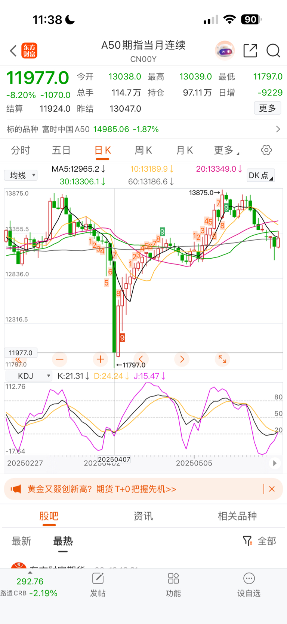Tap the megaphone icon in banner
Viewport: 287px width, 624px height.
[16, 489]
